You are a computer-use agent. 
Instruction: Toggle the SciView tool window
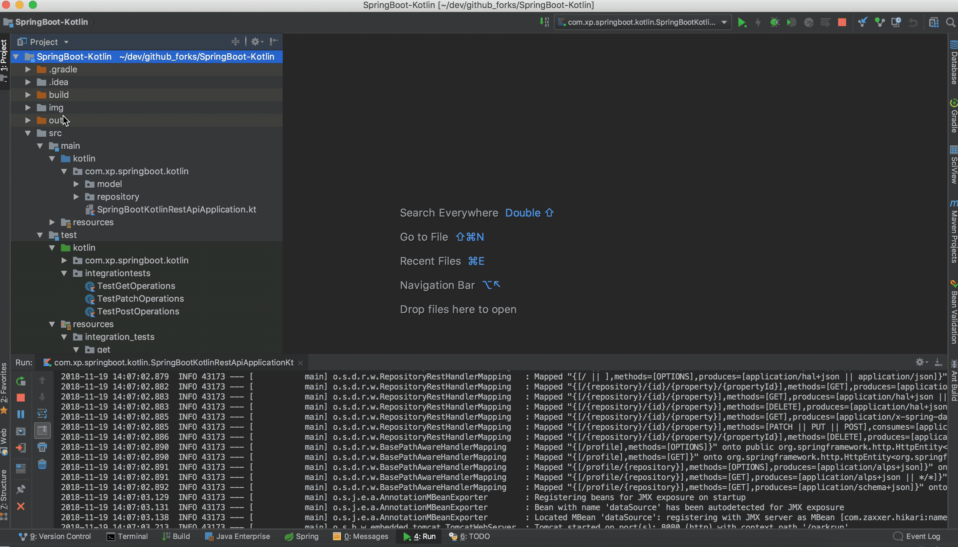tap(954, 165)
